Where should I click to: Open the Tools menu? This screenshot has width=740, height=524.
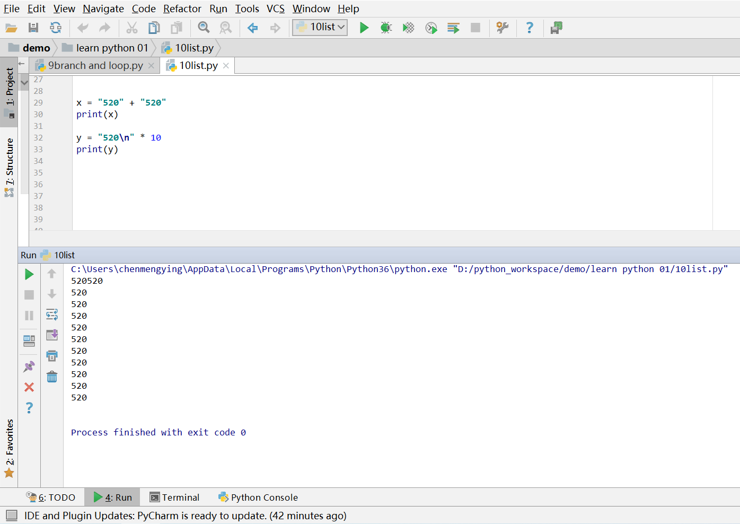(x=247, y=8)
